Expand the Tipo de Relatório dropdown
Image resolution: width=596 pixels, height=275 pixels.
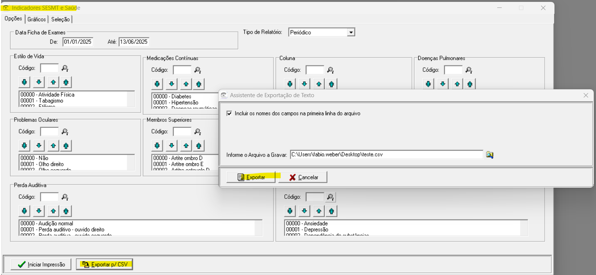[351, 33]
